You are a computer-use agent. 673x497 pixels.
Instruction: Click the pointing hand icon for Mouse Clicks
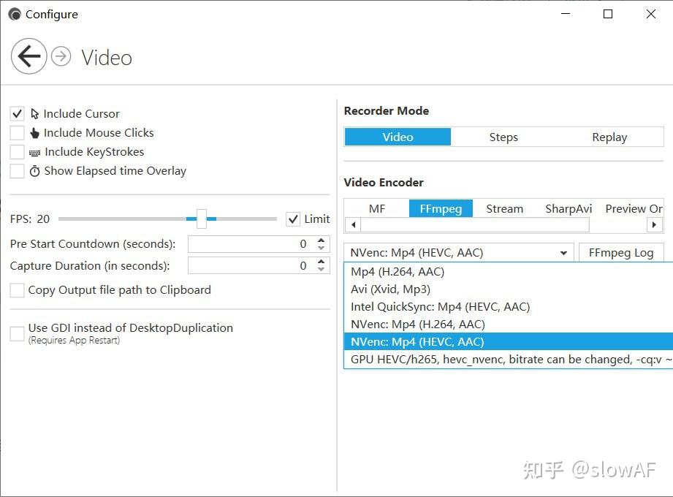point(36,133)
